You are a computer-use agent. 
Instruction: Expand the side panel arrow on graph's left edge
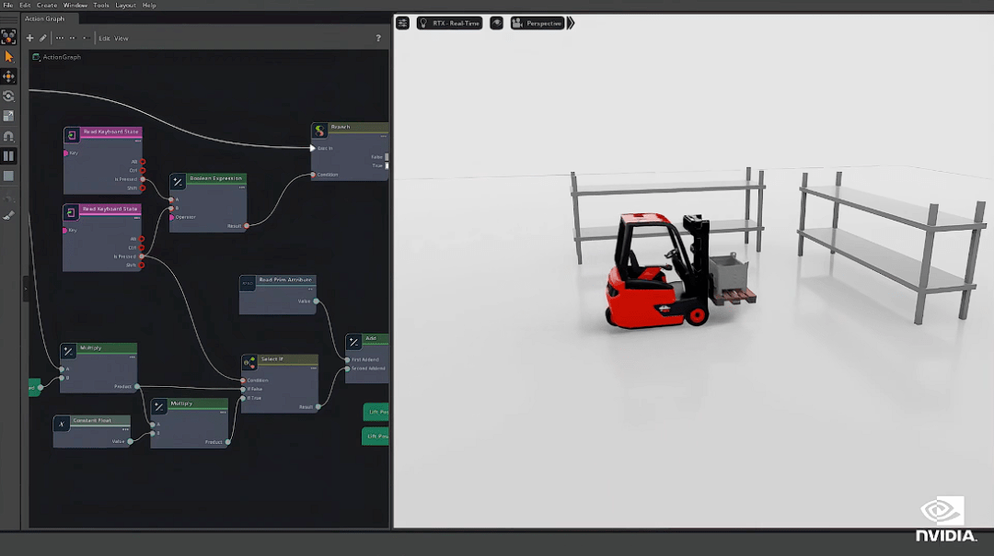(26, 289)
